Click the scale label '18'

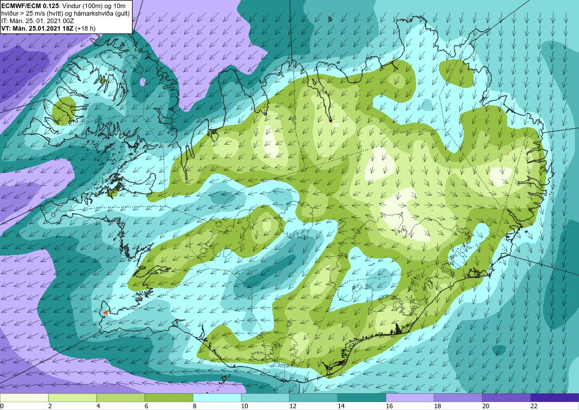[438, 406]
